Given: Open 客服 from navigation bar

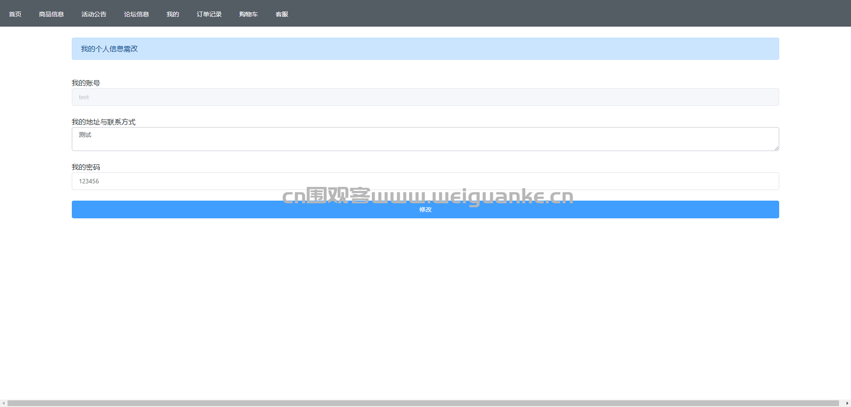Looking at the screenshot, I should click(x=282, y=14).
